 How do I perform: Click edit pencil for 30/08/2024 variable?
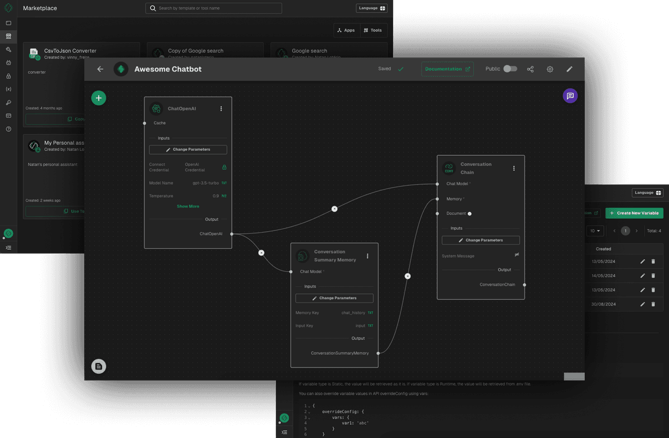click(643, 304)
